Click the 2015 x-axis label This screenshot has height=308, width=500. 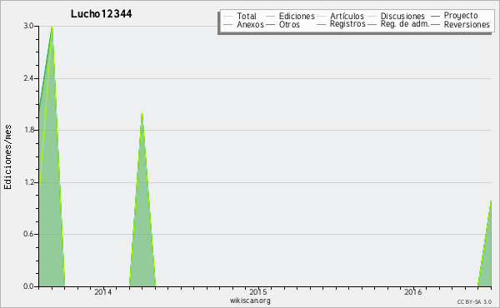(x=258, y=291)
